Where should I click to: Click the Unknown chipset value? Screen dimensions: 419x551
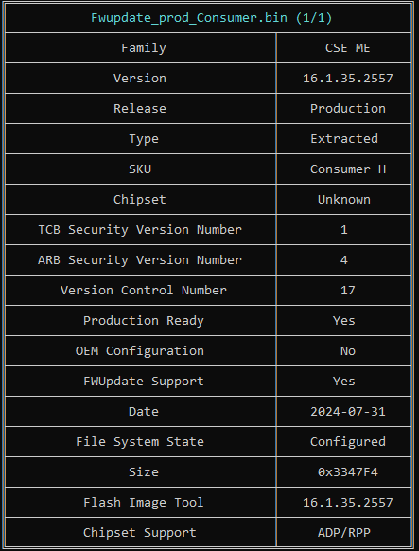pos(344,199)
